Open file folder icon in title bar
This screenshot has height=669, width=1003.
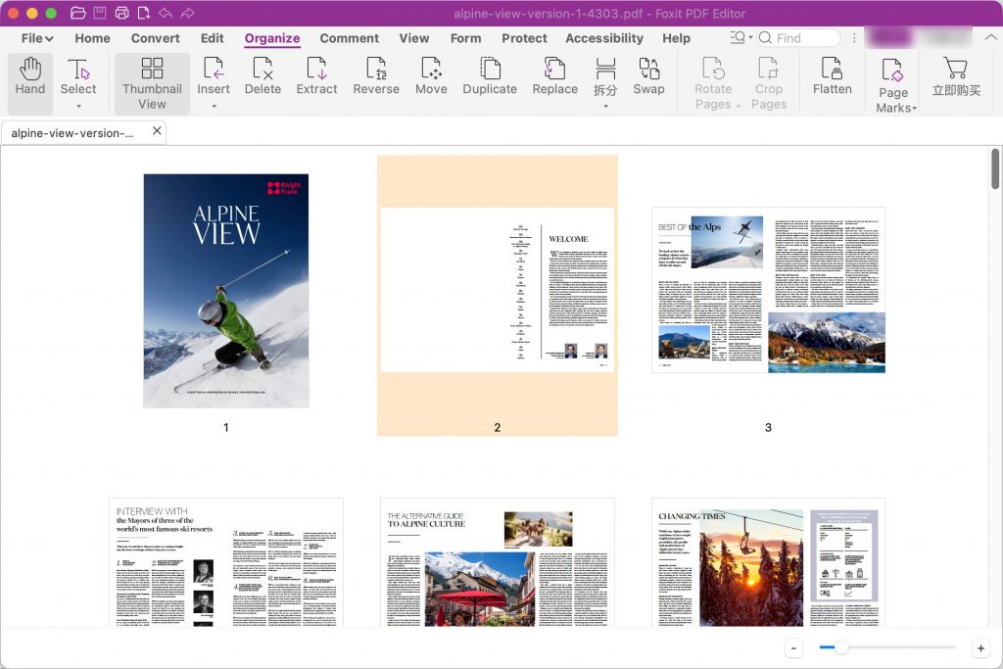tap(78, 13)
